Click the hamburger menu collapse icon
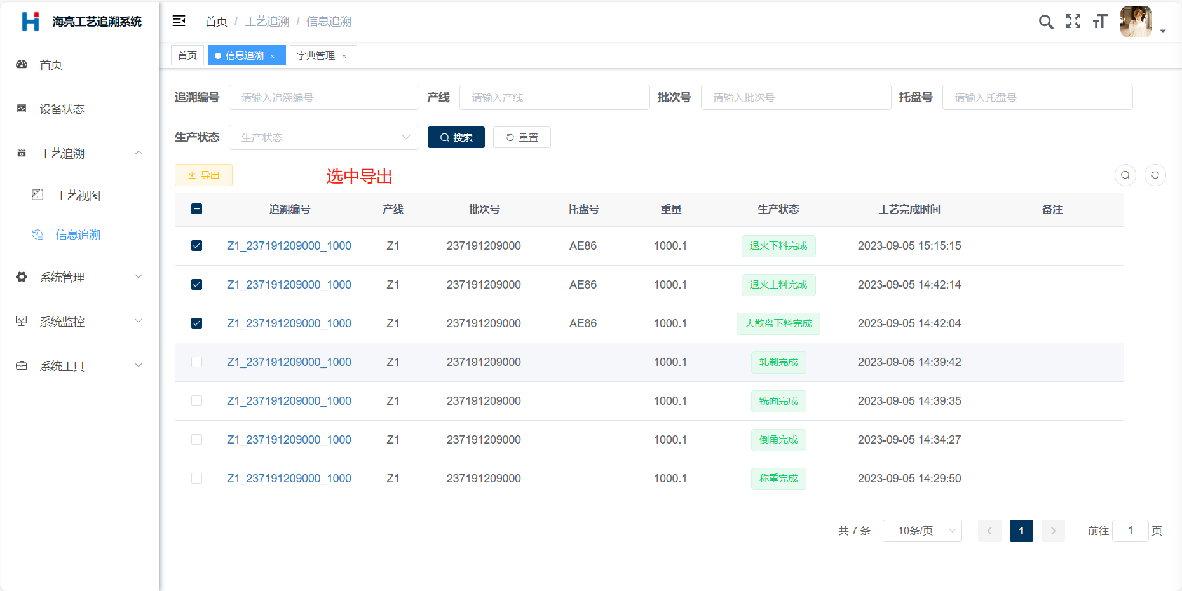Image resolution: width=1182 pixels, height=591 pixels. click(x=179, y=21)
